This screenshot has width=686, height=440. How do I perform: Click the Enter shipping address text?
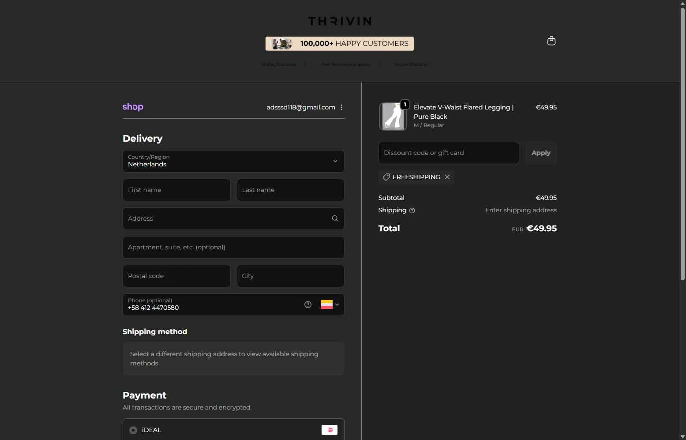(521, 210)
